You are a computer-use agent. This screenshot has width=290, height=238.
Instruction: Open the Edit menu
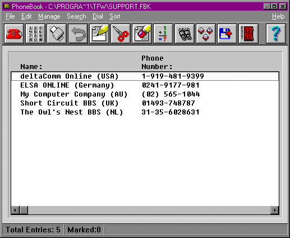[26, 16]
